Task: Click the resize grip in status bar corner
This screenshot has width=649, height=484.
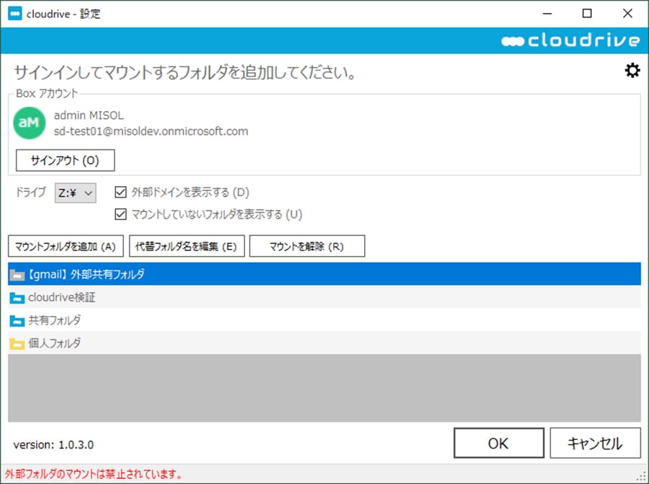Action: click(643, 477)
